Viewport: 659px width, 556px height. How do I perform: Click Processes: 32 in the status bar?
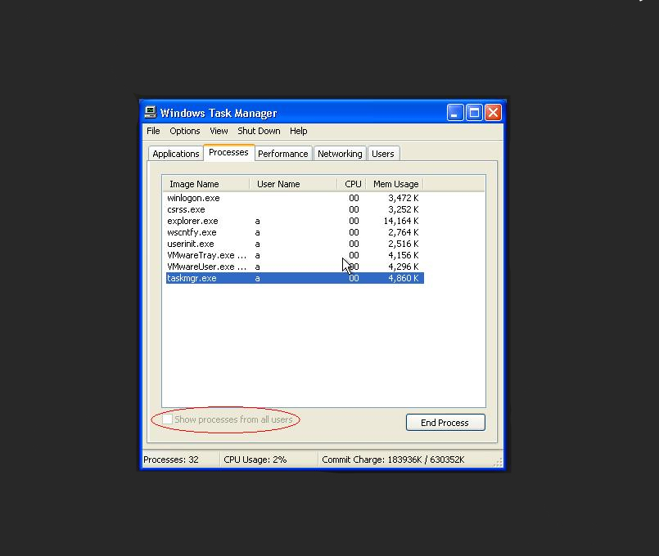(x=171, y=460)
